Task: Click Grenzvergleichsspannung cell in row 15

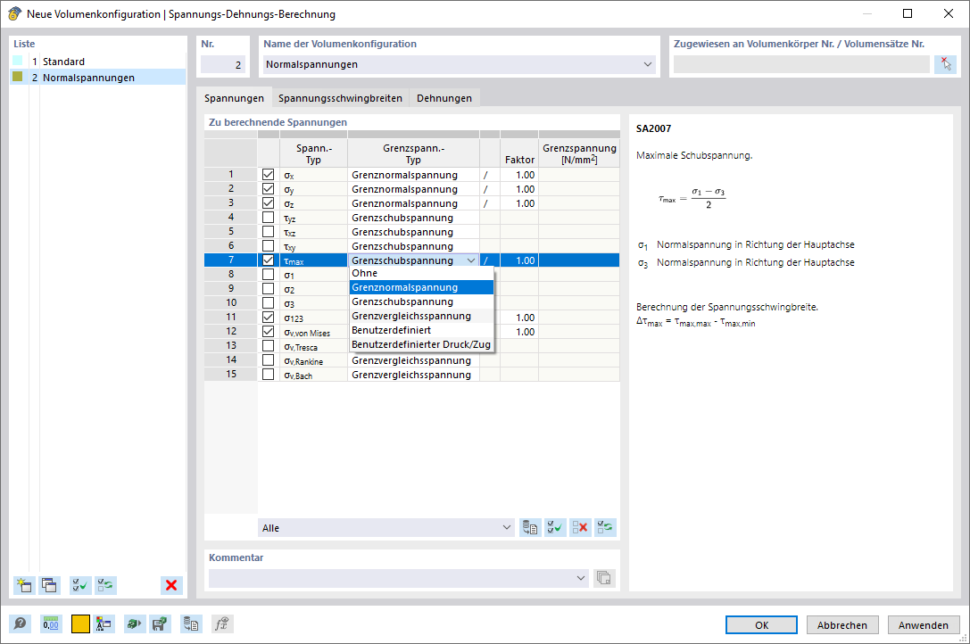Action: 413,375
